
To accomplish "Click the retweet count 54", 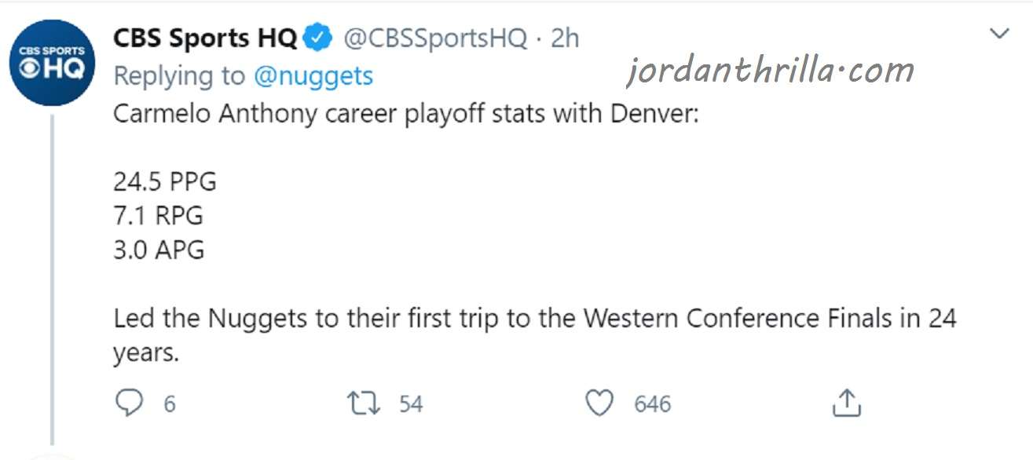I will [411, 404].
